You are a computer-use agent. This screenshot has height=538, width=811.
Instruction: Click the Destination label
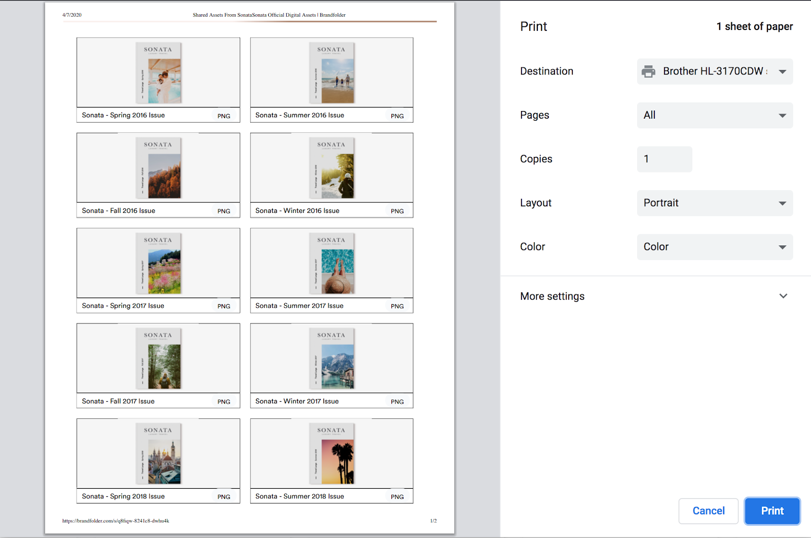(x=546, y=71)
